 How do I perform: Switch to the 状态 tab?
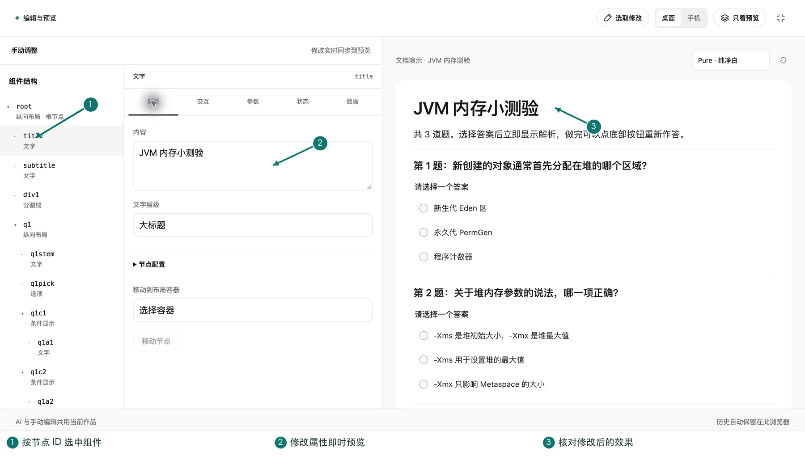303,102
